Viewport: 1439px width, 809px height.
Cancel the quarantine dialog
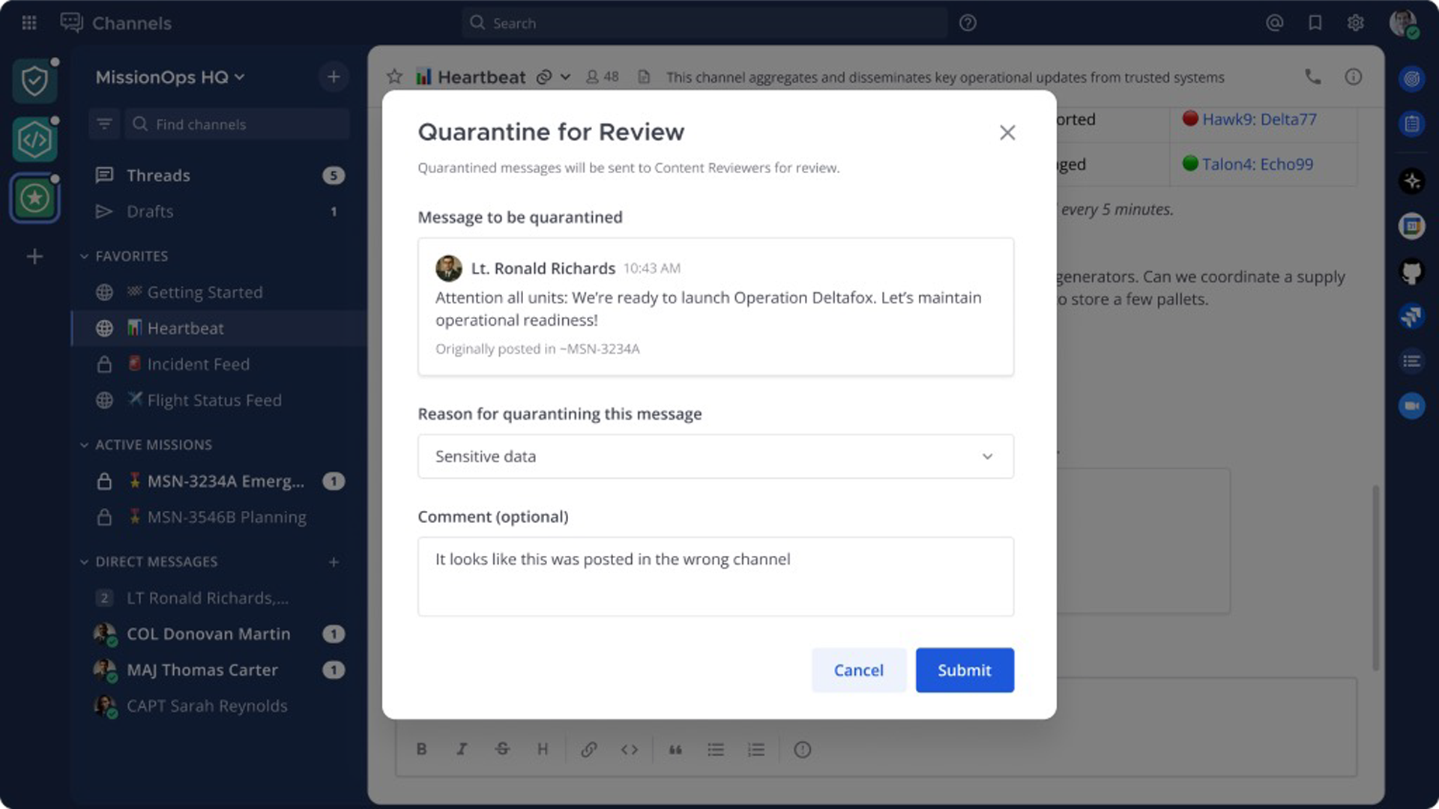tap(858, 670)
